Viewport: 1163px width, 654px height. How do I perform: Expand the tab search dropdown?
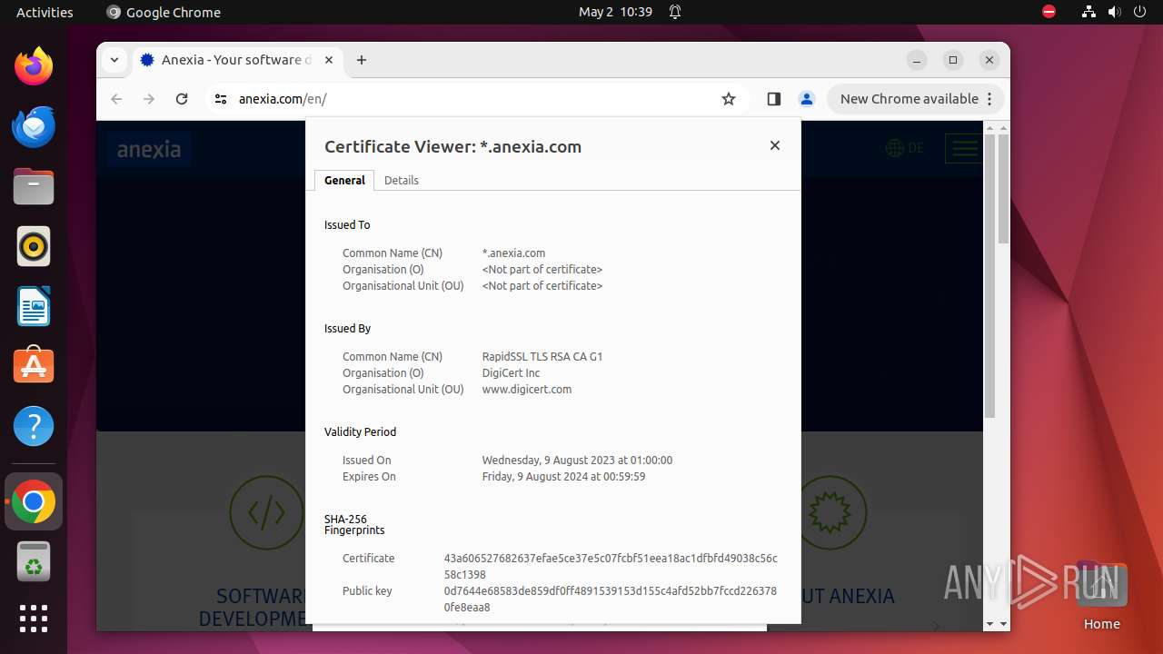point(114,60)
